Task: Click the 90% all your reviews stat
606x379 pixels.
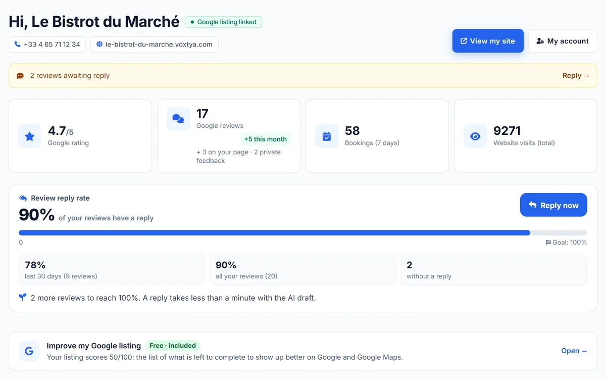Action: (x=303, y=270)
